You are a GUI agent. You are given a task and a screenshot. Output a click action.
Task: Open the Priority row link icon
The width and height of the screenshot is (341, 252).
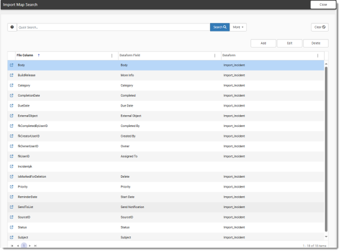pos(12,186)
